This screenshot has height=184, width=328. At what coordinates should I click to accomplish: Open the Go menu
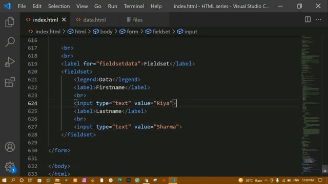[x=98, y=6]
